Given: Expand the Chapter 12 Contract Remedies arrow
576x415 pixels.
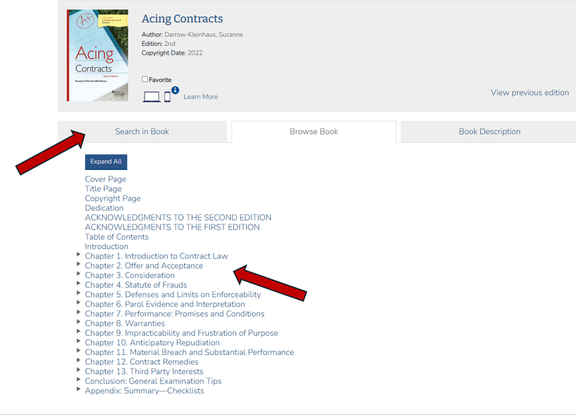Looking at the screenshot, I should pos(79,360).
